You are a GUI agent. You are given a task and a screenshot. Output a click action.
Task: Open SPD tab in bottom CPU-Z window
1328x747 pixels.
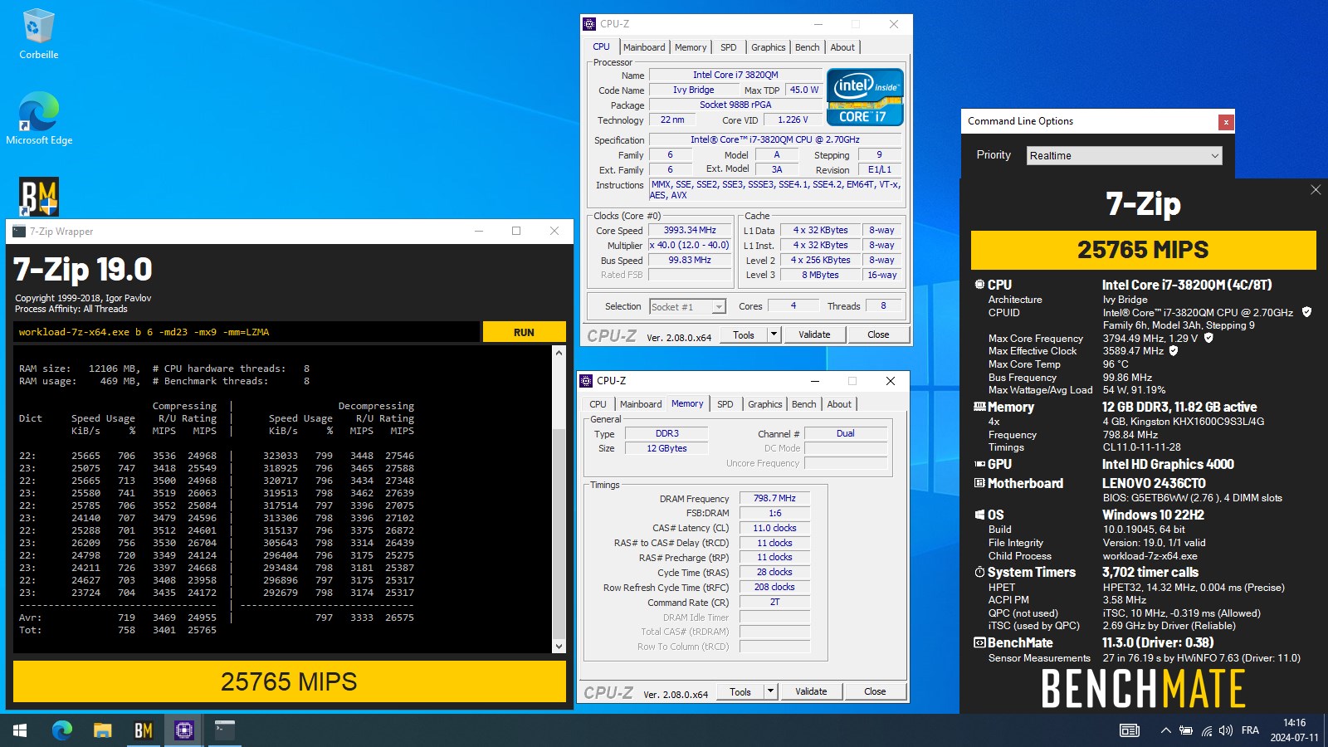725,404
